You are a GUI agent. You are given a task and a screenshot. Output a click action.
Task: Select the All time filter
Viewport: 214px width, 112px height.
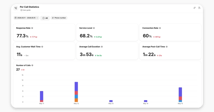(45, 18)
